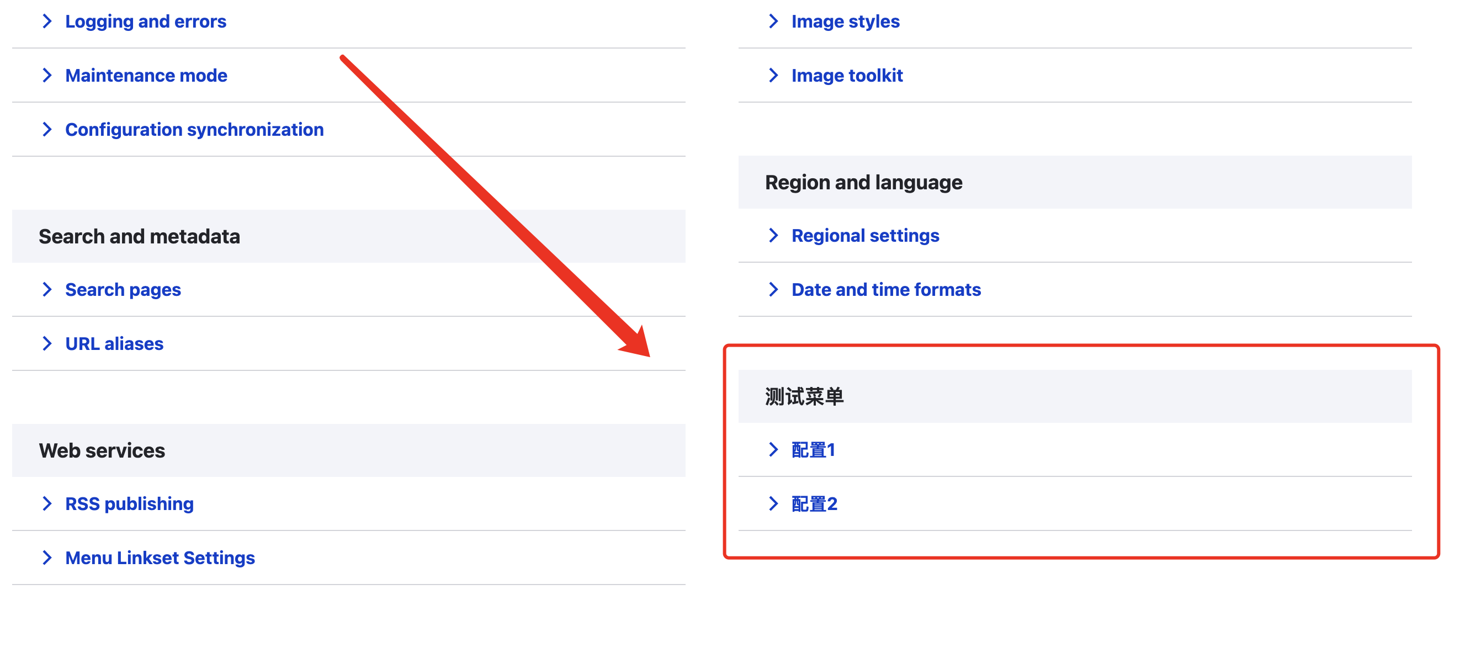1465x669 pixels.
Task: Click chevron beside Search pages
Action: pos(47,290)
